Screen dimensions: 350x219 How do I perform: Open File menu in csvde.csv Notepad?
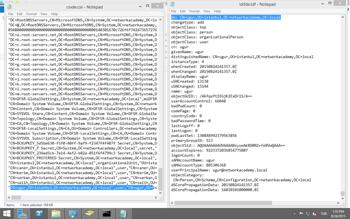pyautogui.click(x=11, y=14)
